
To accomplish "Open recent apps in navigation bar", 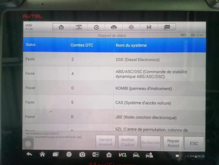I will pyautogui.click(x=56, y=154).
